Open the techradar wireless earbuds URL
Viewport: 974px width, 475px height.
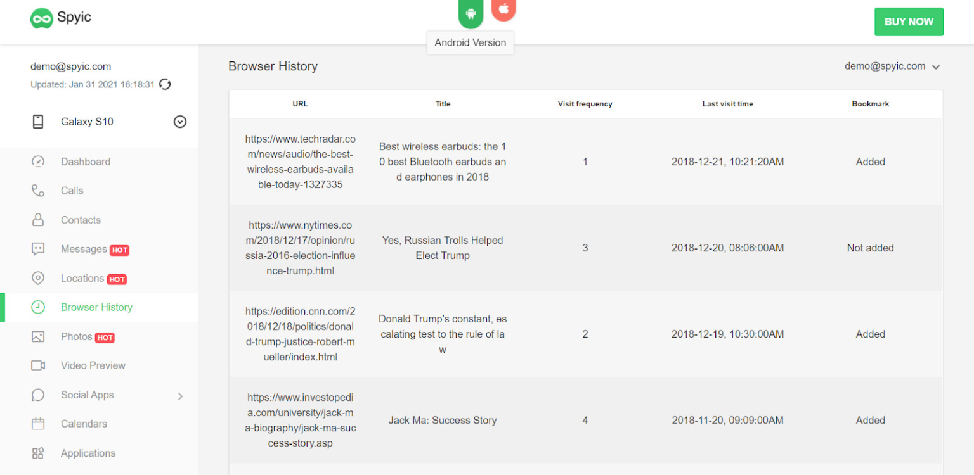pyautogui.click(x=300, y=161)
